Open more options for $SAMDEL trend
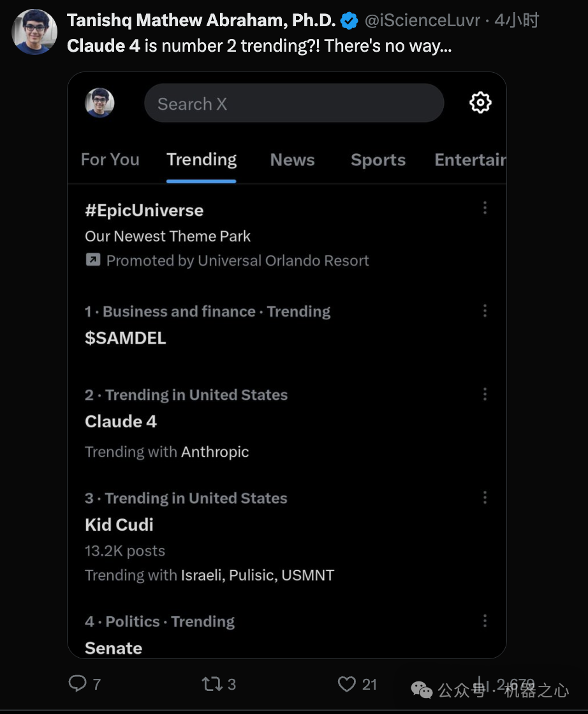 pos(485,310)
